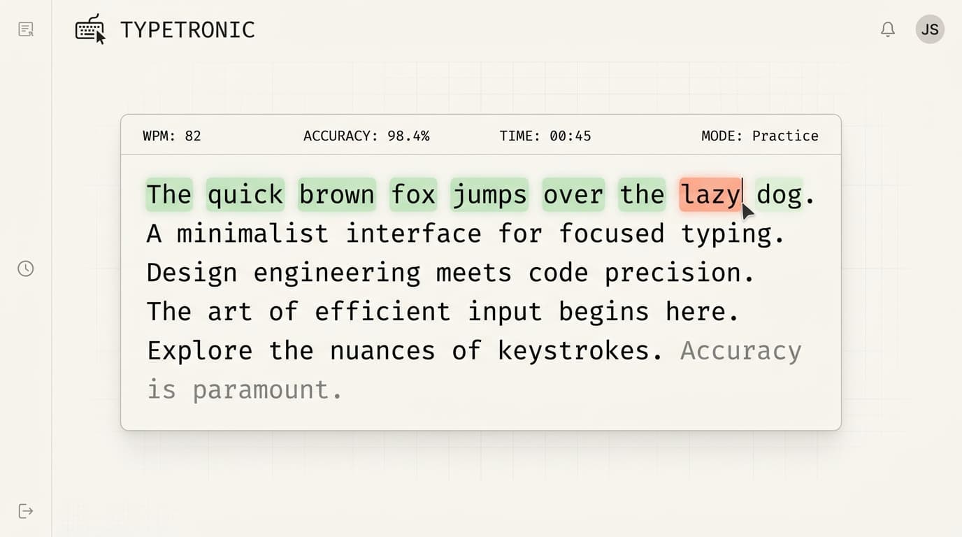Open notifications bell
Screen dimensions: 962x537
(888, 29)
